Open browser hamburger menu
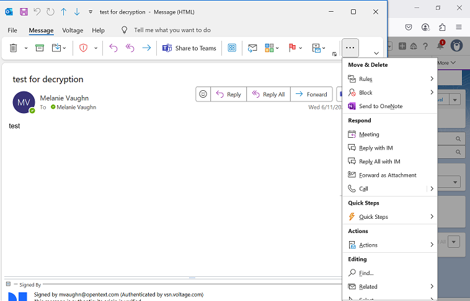 pyautogui.click(x=459, y=27)
